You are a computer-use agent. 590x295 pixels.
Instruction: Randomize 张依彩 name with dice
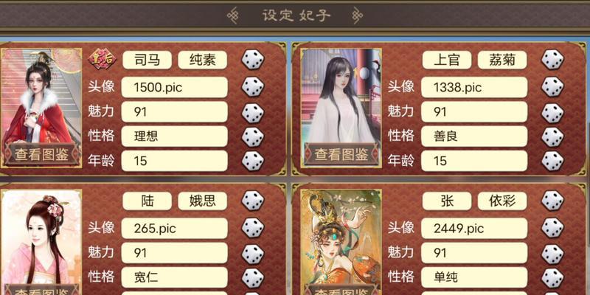[x=552, y=201]
